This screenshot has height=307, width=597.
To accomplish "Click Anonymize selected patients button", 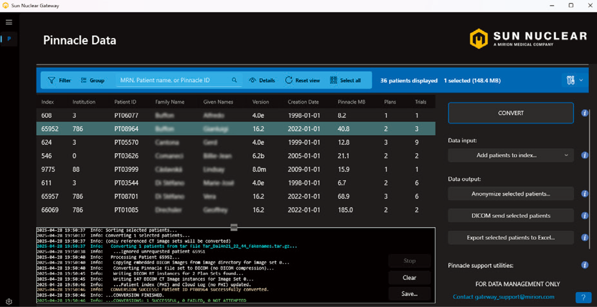I will pyautogui.click(x=511, y=194).
